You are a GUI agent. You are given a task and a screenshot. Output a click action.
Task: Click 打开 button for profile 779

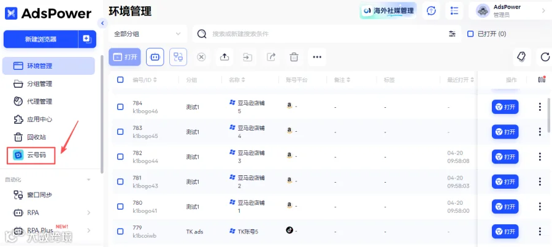point(505,232)
